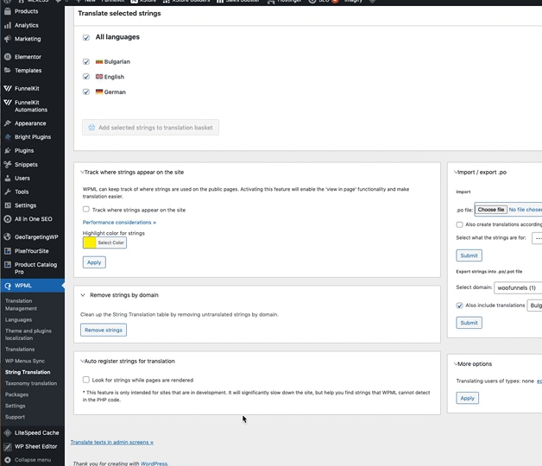Viewport: 542px width, 466px height.
Task: Collapse Auto register strings section
Action: click(82, 361)
